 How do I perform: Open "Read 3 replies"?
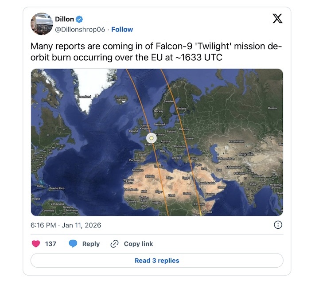pos(157,261)
